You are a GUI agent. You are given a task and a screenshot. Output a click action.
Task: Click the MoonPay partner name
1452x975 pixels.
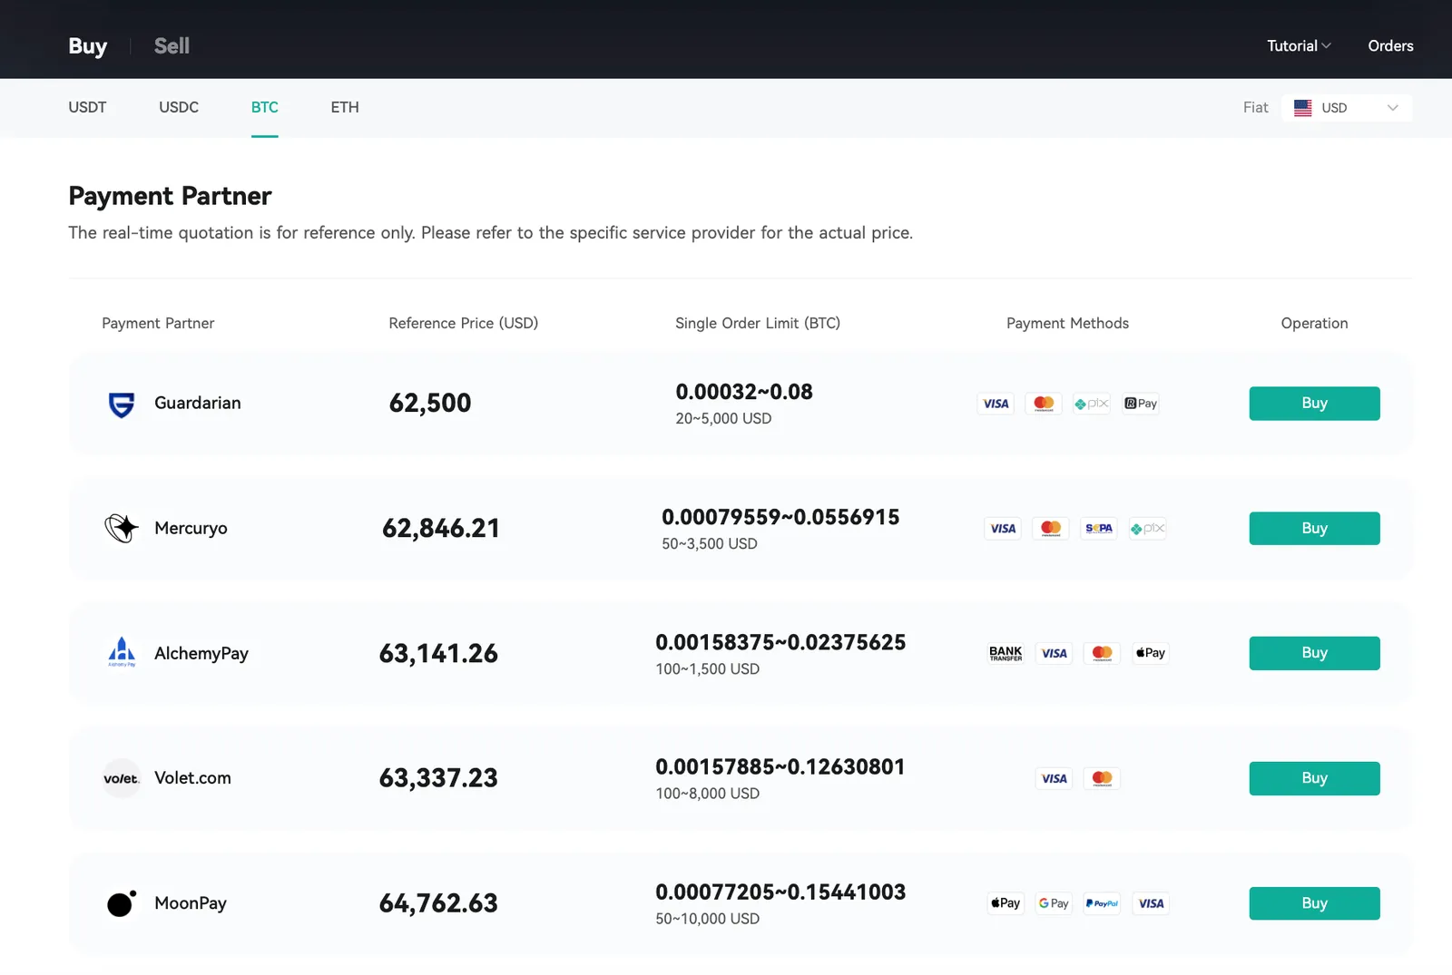[191, 903]
